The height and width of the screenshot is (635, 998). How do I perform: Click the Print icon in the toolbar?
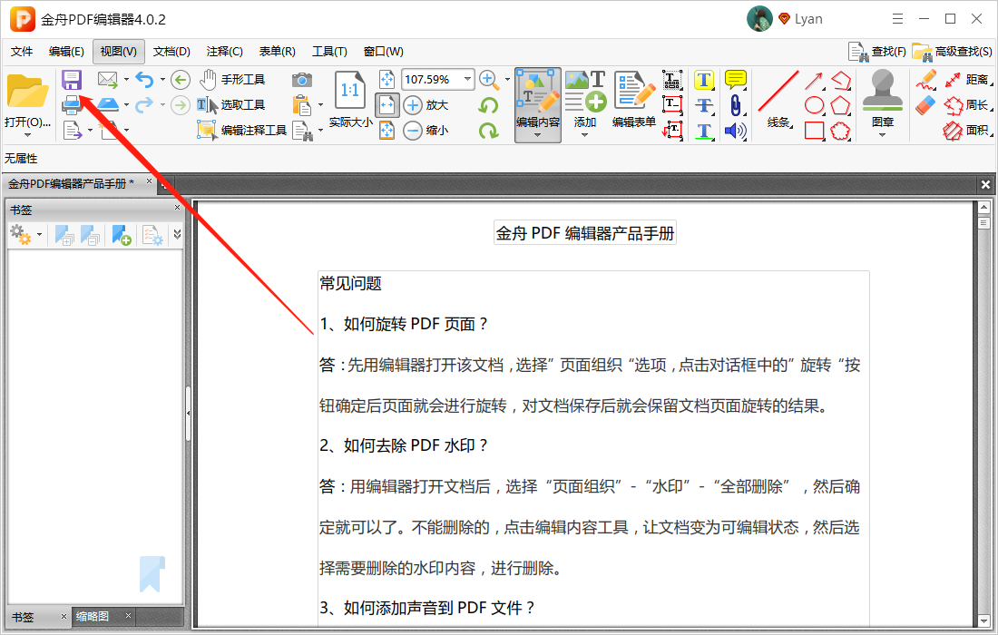[x=72, y=104]
